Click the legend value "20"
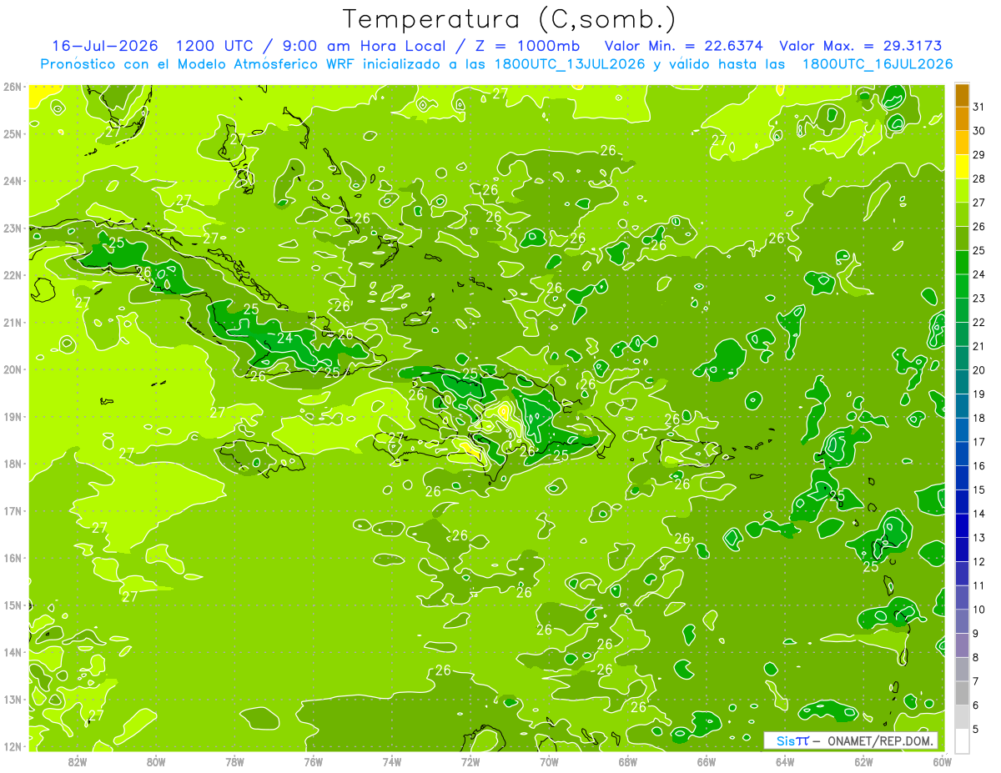1001x773 pixels. click(979, 370)
